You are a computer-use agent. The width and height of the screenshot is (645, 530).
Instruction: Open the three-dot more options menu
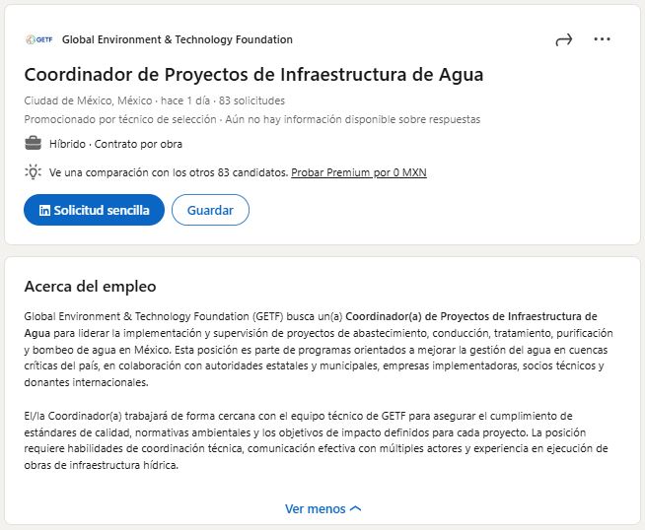tap(603, 39)
